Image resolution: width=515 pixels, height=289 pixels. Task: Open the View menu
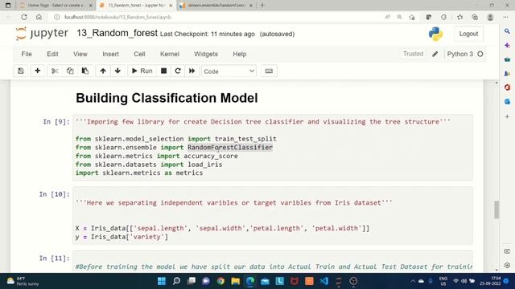coord(80,54)
